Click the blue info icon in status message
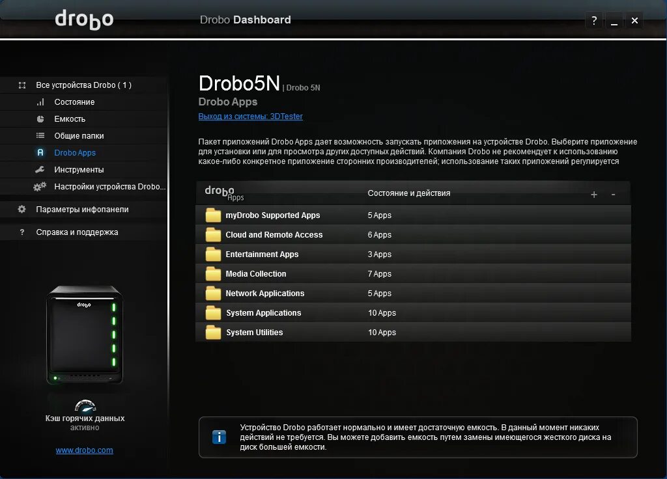 (x=219, y=437)
